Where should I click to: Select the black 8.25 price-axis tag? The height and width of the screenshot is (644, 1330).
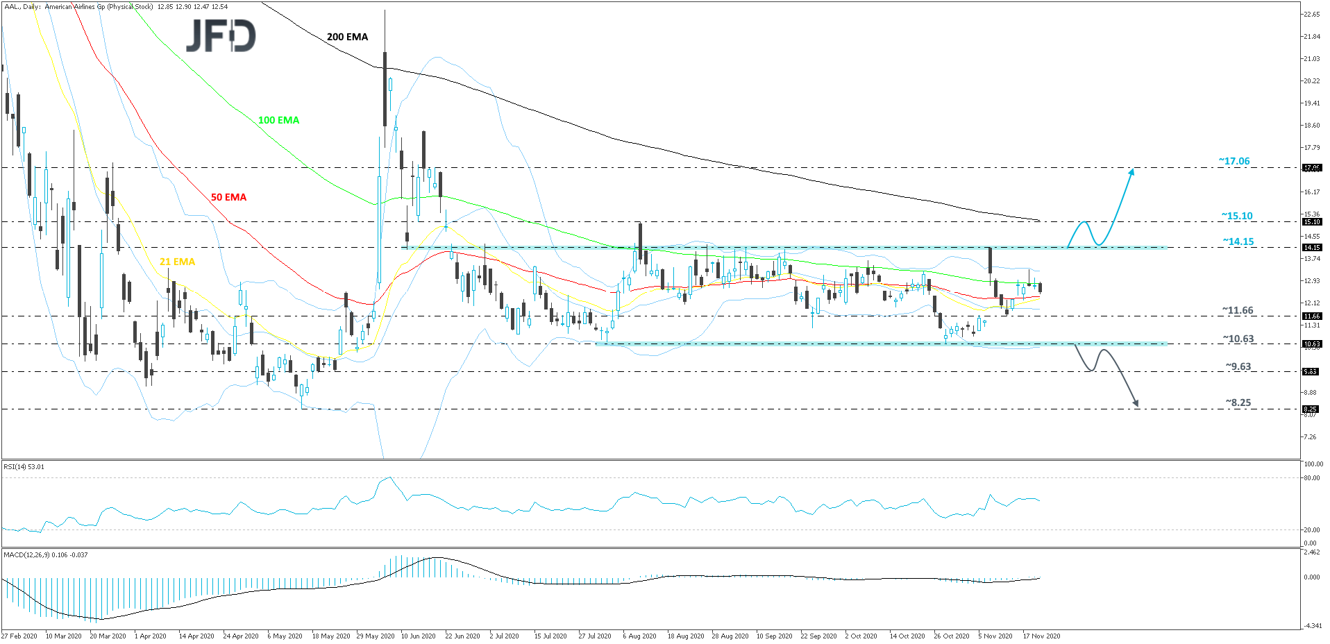click(x=1310, y=409)
